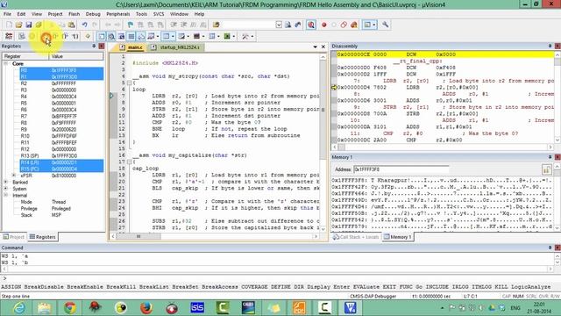Click the Value column header in Registers

click(76, 56)
